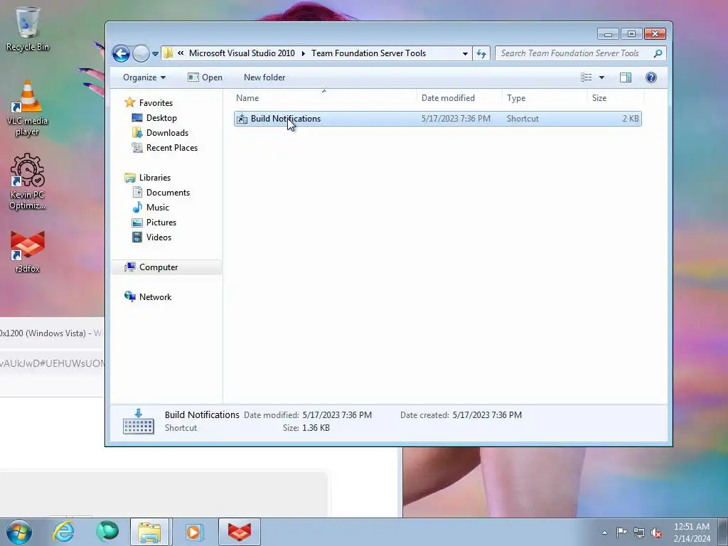
Task: Click the muted volume tray icon
Action: (x=656, y=532)
